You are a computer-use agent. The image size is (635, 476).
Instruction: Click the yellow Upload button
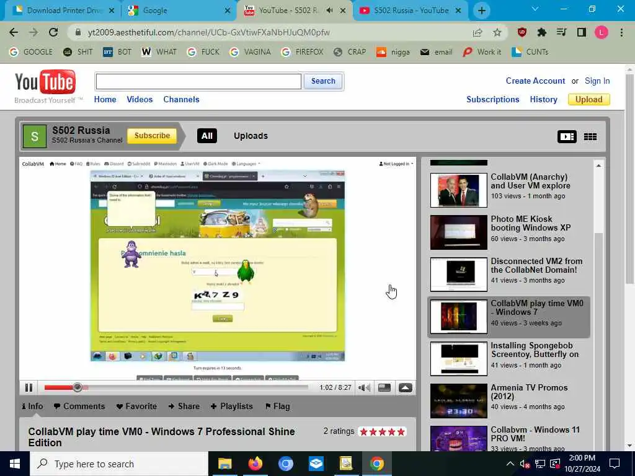[x=589, y=100]
